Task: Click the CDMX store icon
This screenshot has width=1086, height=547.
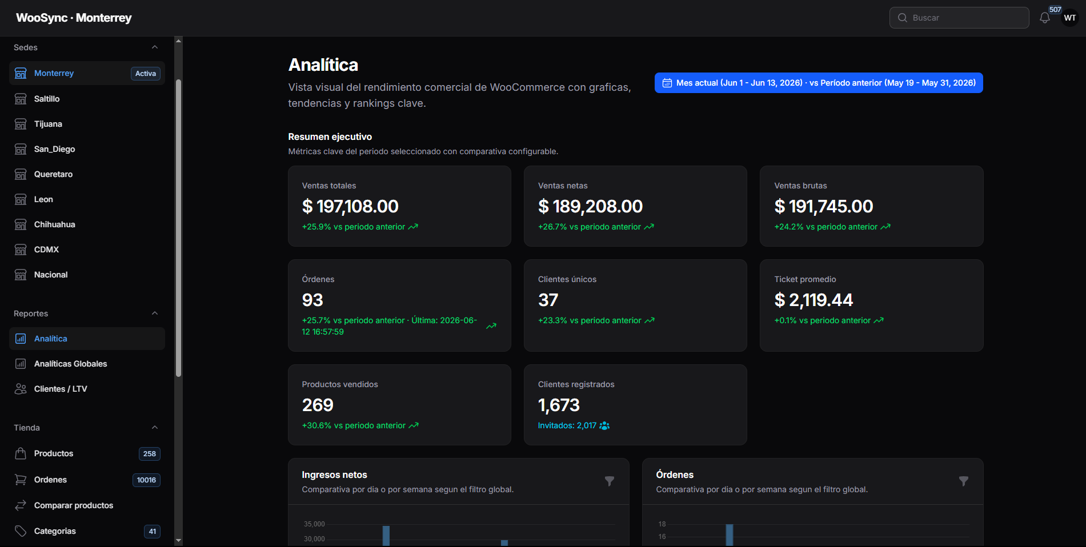Action: click(21, 250)
